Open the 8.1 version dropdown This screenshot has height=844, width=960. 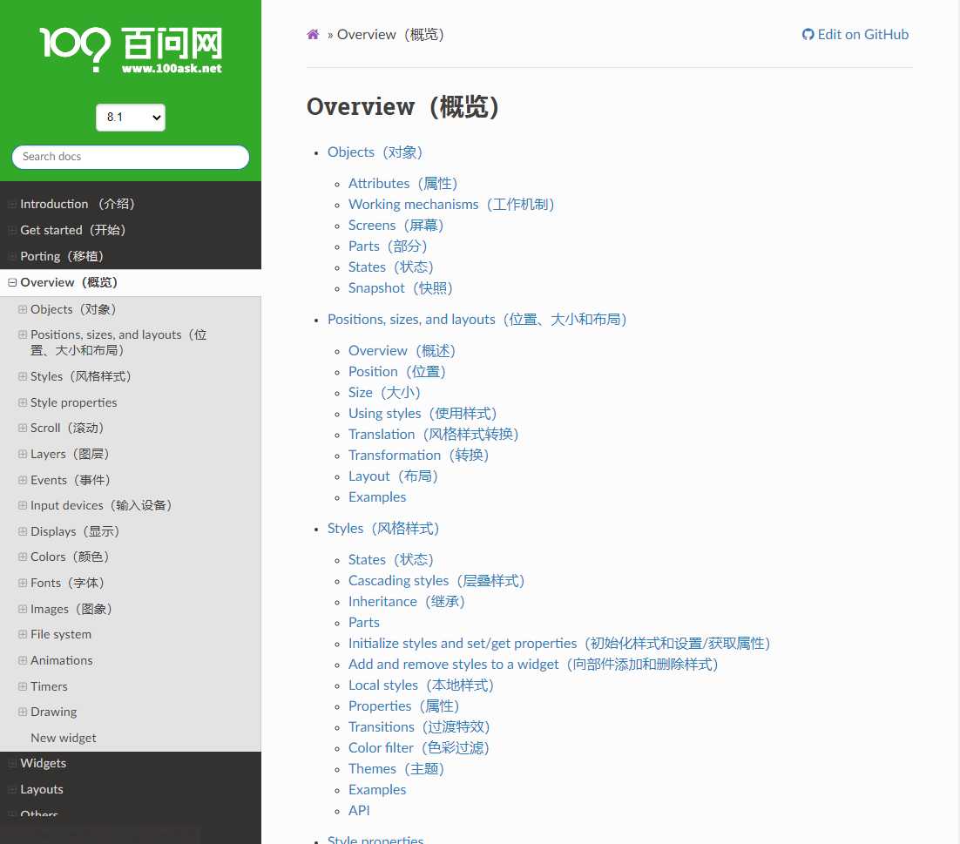[131, 117]
